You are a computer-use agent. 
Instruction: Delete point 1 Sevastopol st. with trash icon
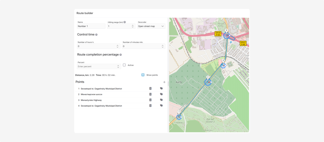pyautogui.click(x=150, y=88)
